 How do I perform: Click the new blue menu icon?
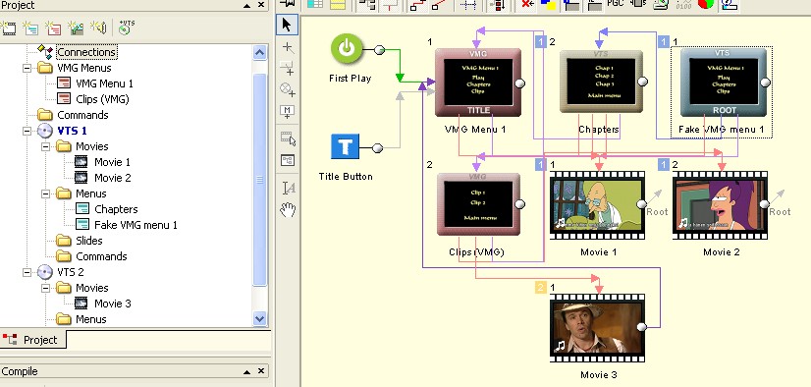pyautogui.click(x=30, y=28)
